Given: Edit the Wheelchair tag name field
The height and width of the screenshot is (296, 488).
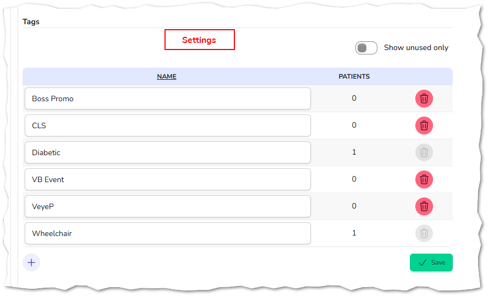Looking at the screenshot, I should coord(168,233).
